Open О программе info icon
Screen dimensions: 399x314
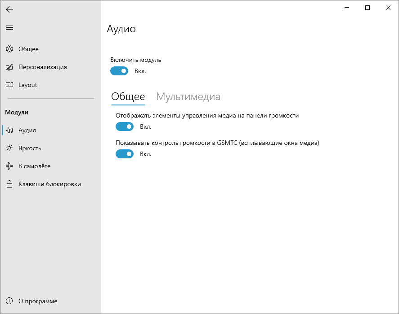[9, 301]
